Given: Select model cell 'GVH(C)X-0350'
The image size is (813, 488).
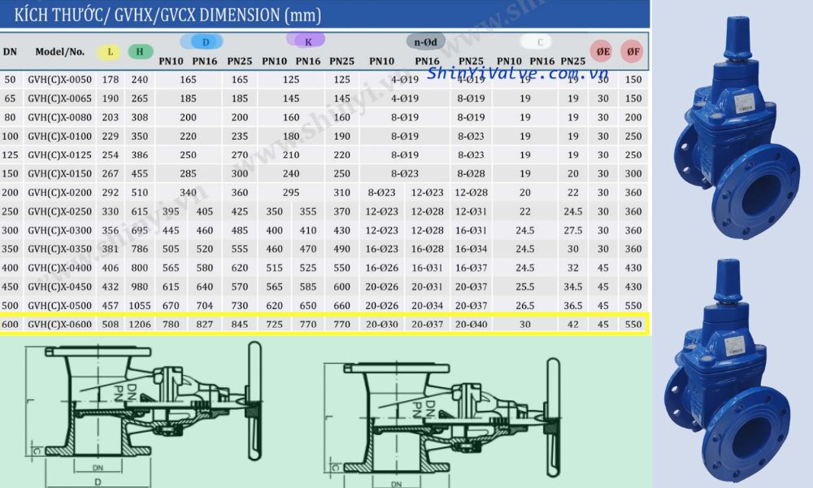Looking at the screenshot, I should tap(59, 249).
